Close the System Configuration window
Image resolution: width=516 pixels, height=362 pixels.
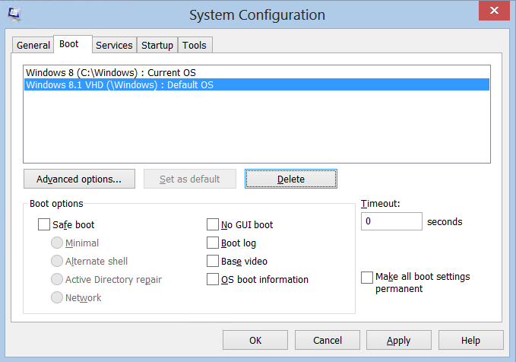coord(494,11)
